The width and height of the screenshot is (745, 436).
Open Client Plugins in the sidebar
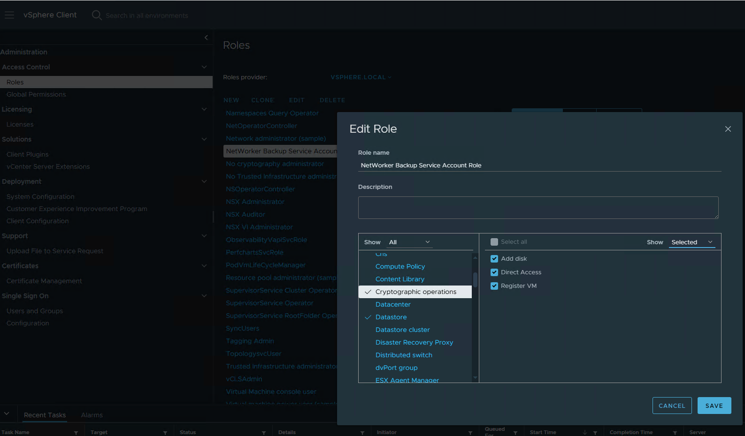[x=27, y=154]
